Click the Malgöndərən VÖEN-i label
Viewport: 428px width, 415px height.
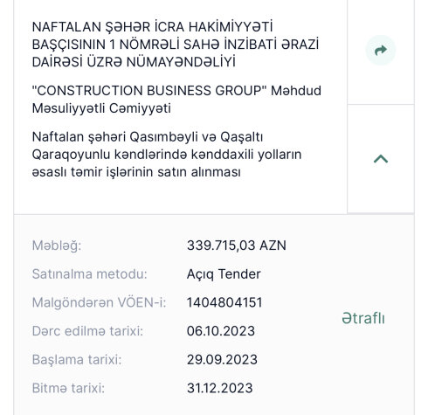99,302
